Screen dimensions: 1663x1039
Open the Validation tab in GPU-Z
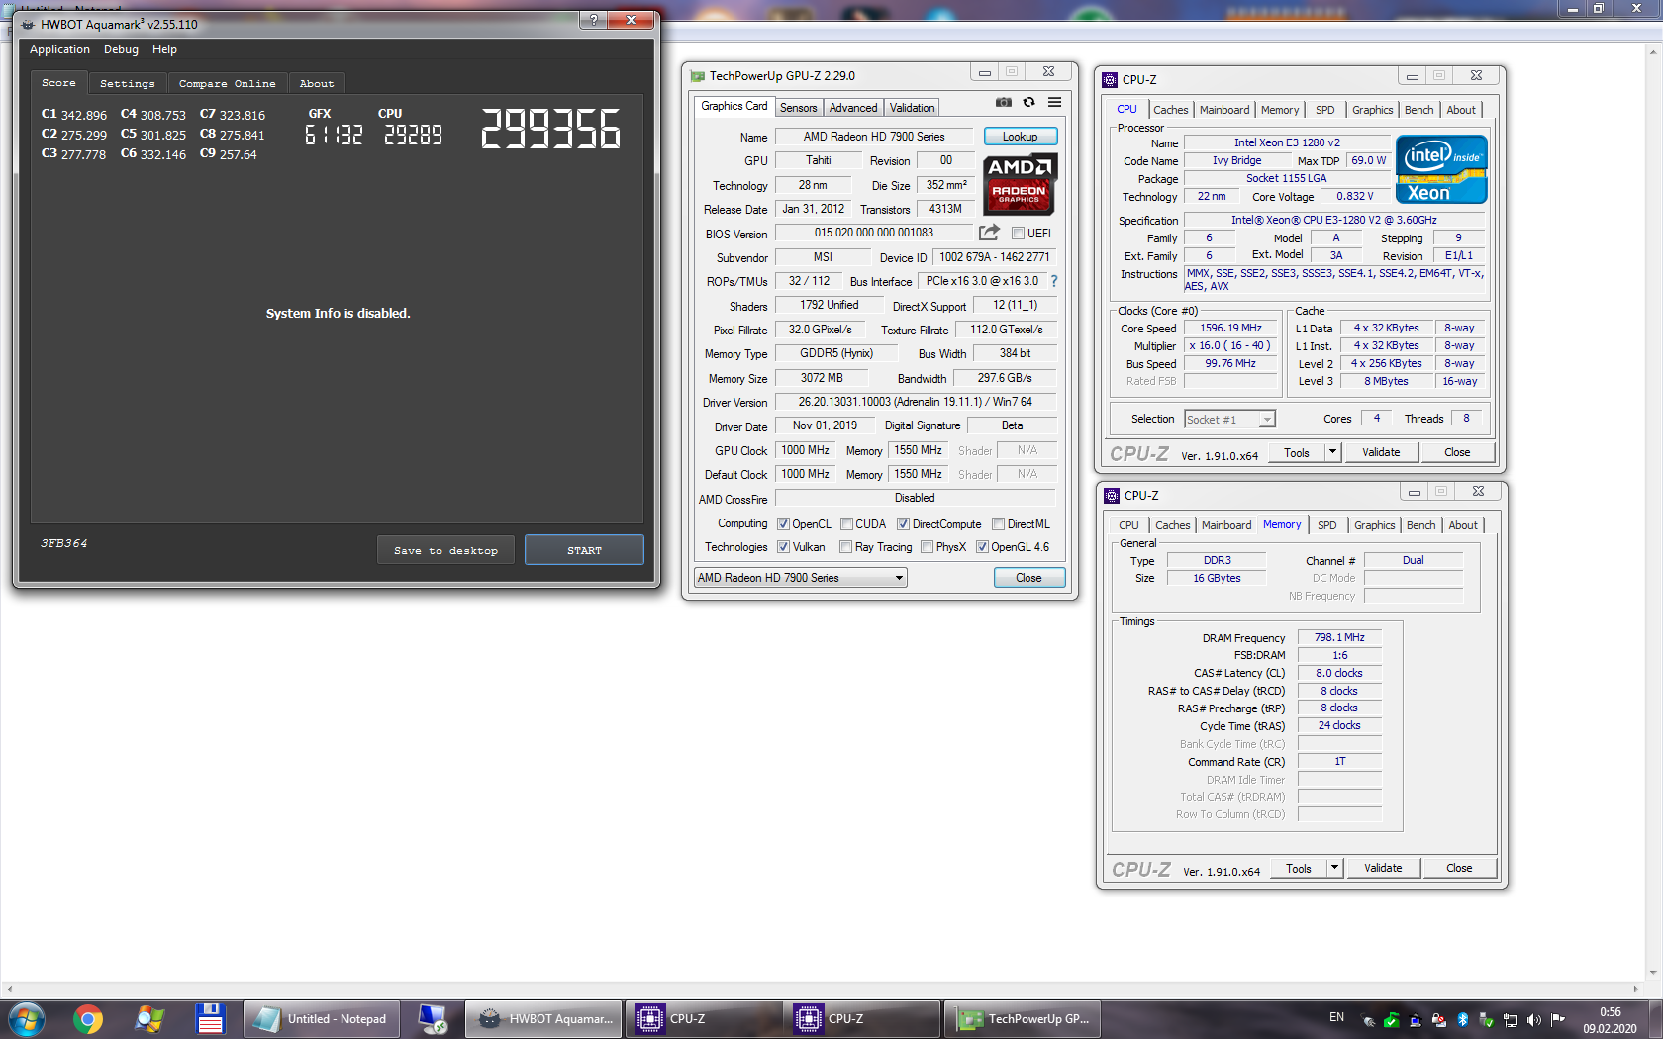(912, 108)
